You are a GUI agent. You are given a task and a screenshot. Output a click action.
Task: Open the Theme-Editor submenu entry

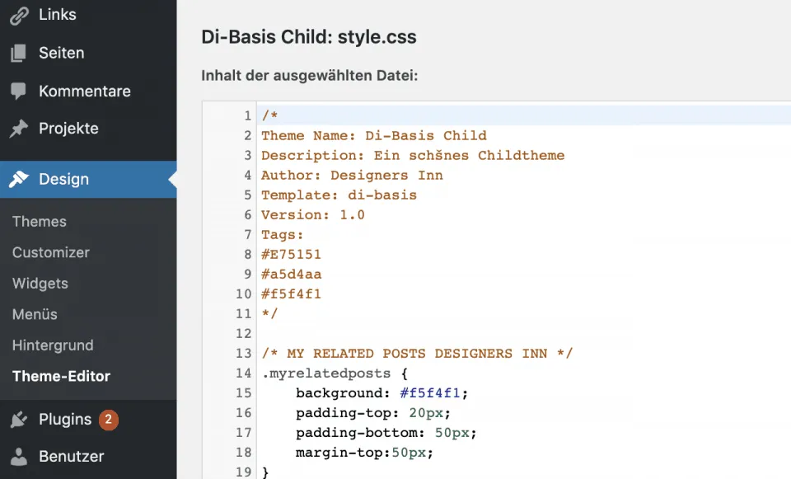pyautogui.click(x=61, y=376)
